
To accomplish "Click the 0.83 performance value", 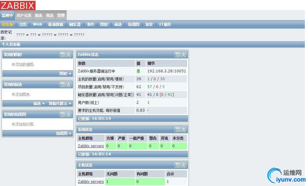I will pyautogui.click(x=140, y=110).
